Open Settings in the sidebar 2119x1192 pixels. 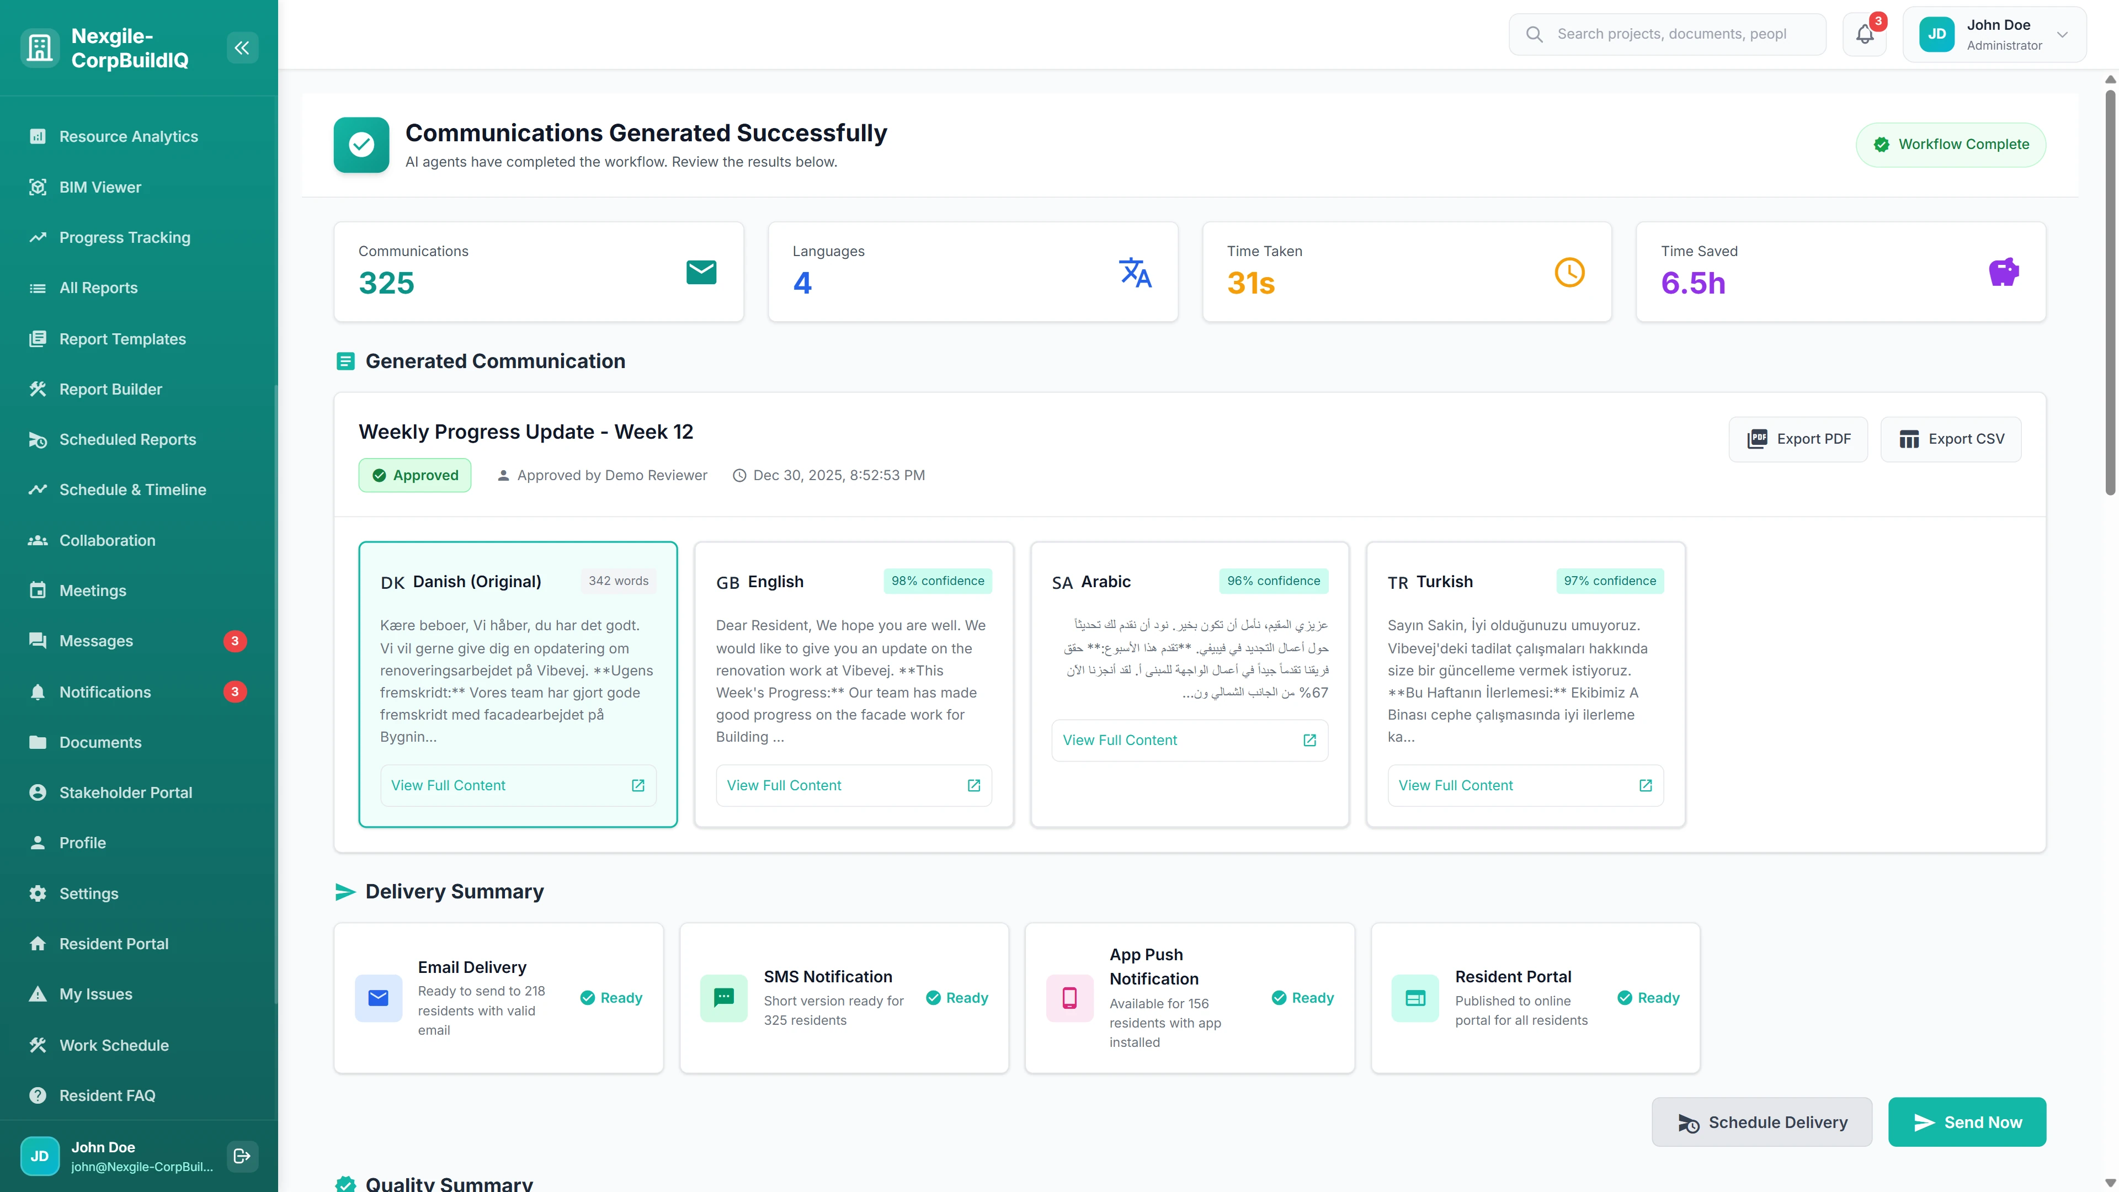89,893
